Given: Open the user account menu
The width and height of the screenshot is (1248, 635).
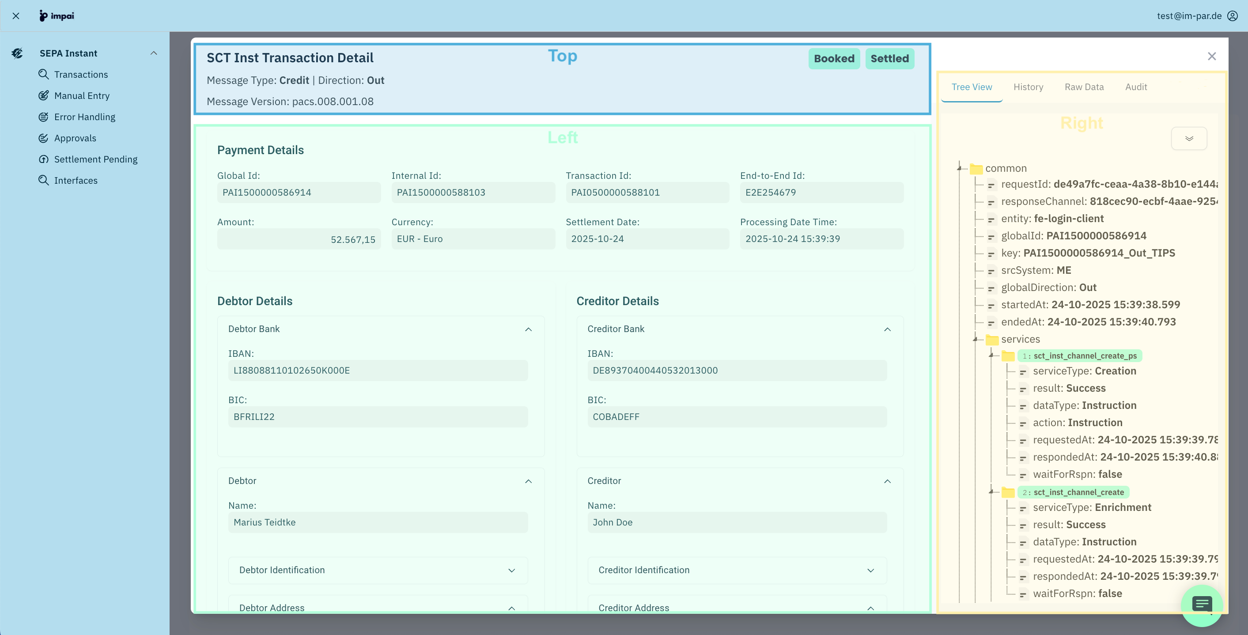Looking at the screenshot, I should coord(1233,15).
